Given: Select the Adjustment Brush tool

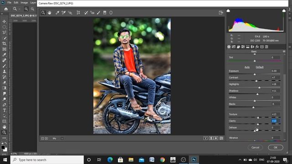Looking at the screenshot, I should click(x=99, y=13).
